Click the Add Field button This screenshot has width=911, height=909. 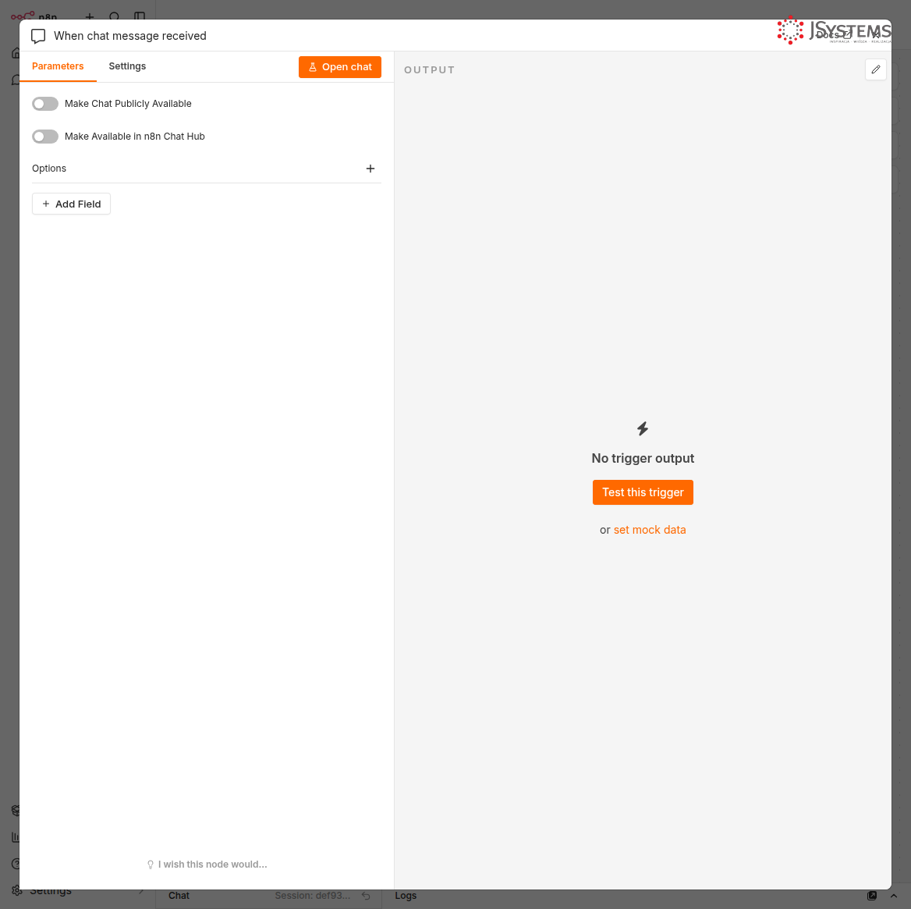point(71,204)
